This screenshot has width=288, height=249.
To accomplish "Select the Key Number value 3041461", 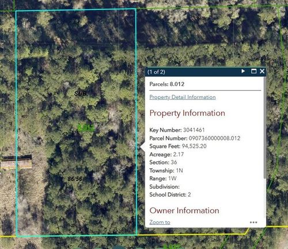I will [x=194, y=130].
